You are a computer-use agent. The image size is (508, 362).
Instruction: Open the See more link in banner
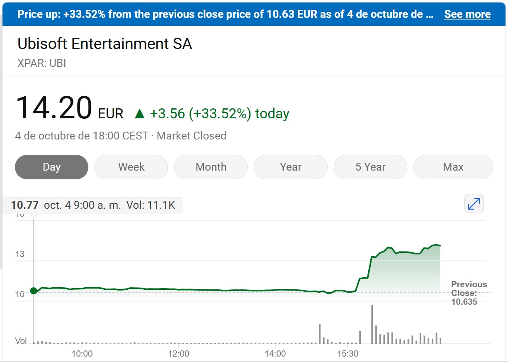pyautogui.click(x=467, y=15)
